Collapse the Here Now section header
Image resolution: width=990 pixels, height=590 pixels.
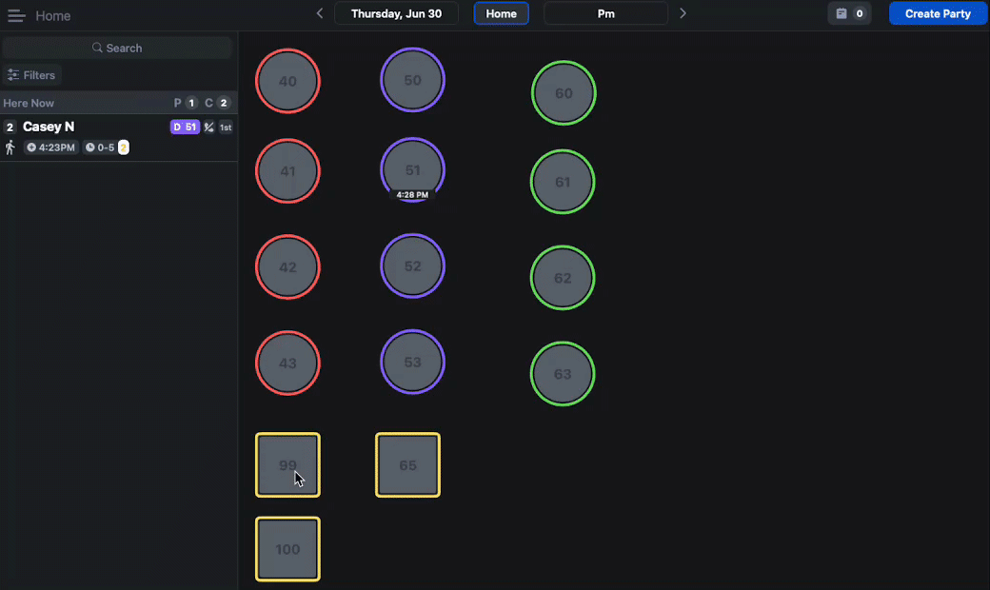(x=119, y=103)
